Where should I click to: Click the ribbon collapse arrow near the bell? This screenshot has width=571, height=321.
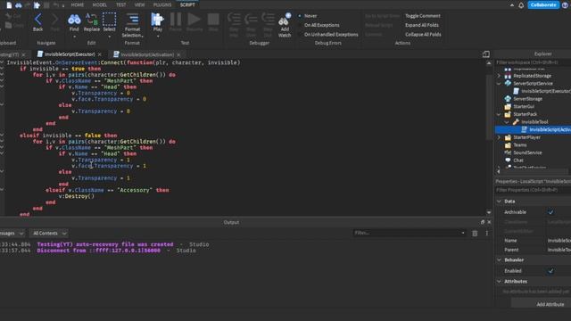pyautogui.click(x=512, y=5)
